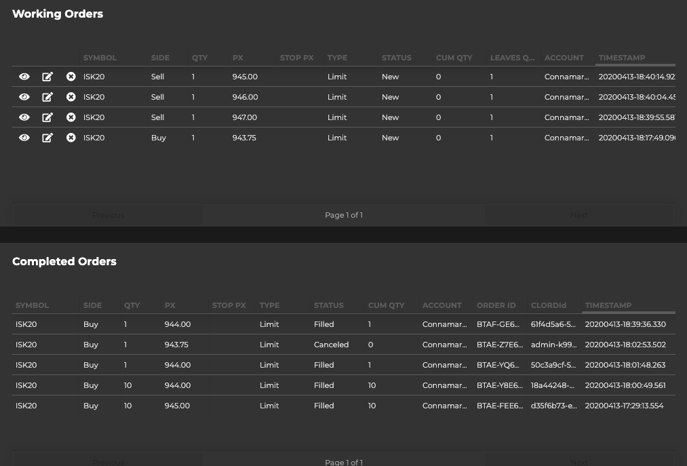This screenshot has width=687, height=466.
Task: Select timestamp 20200413-18:17:49 in working orders
Action: (637, 138)
